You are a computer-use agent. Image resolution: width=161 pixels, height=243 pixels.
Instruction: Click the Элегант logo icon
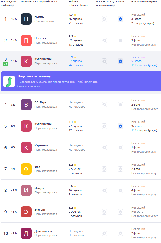(26, 212)
